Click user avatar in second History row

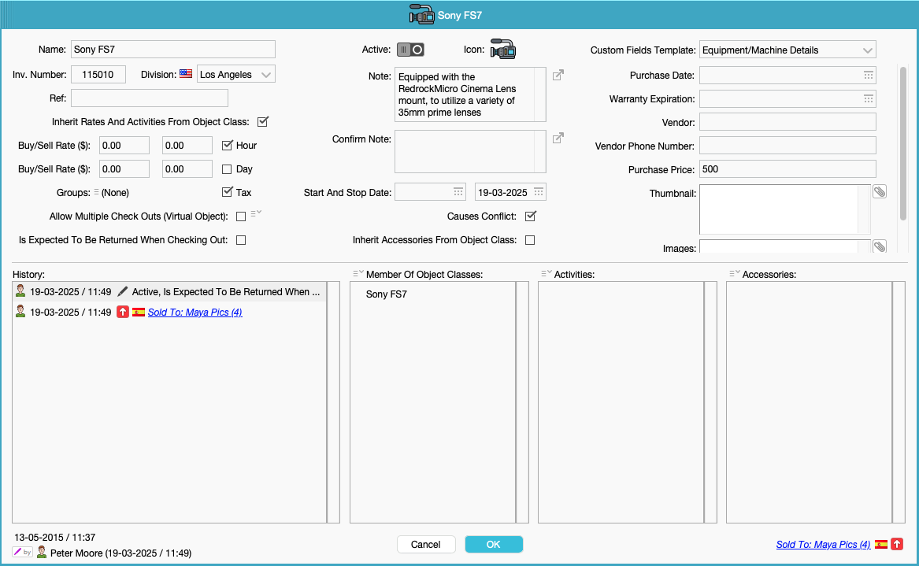[20, 311]
